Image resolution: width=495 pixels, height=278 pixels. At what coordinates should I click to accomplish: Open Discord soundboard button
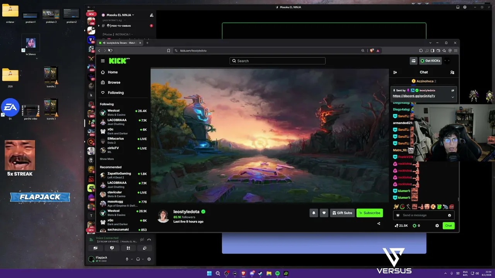click(145, 248)
